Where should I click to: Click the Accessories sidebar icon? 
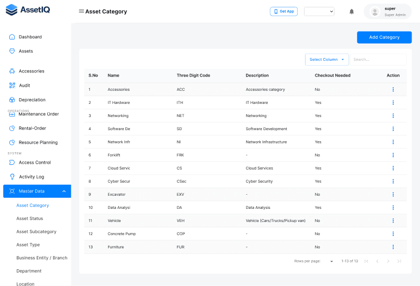pyautogui.click(x=12, y=71)
